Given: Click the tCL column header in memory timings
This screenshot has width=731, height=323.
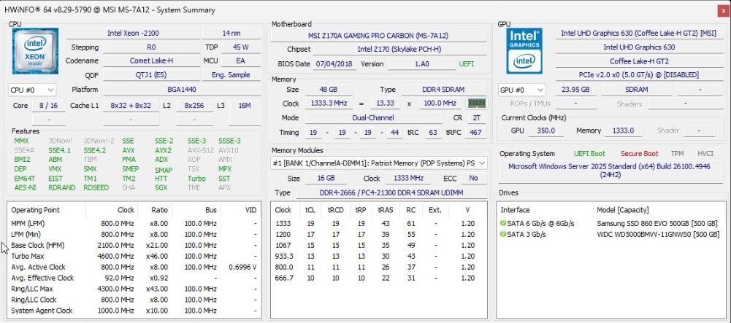Looking at the screenshot, I should (x=310, y=209).
